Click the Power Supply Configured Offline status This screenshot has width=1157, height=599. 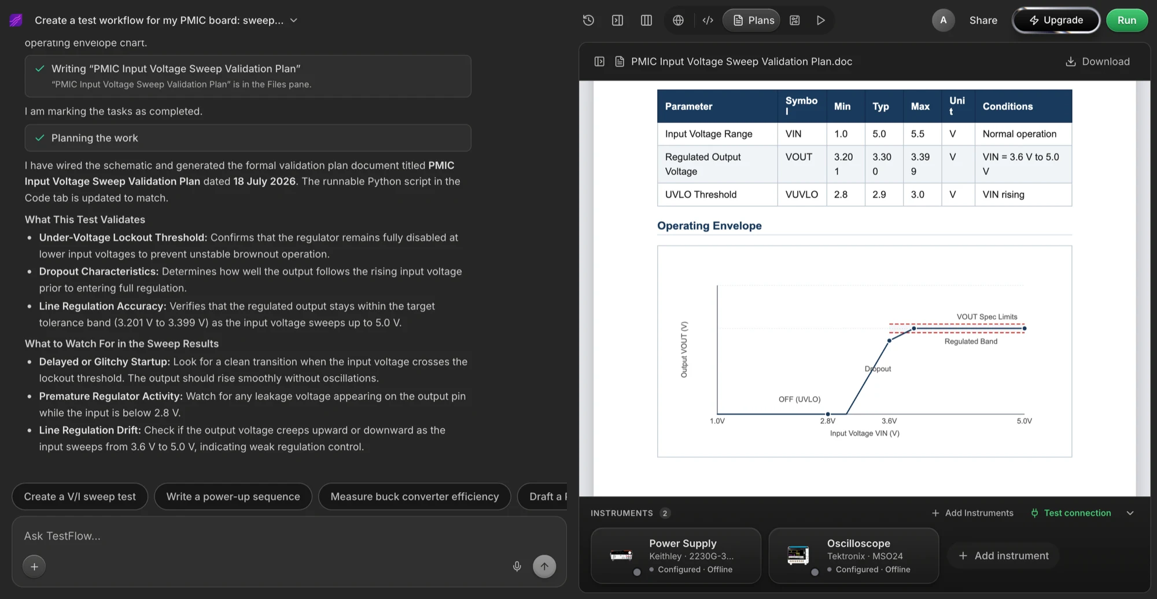click(x=691, y=570)
